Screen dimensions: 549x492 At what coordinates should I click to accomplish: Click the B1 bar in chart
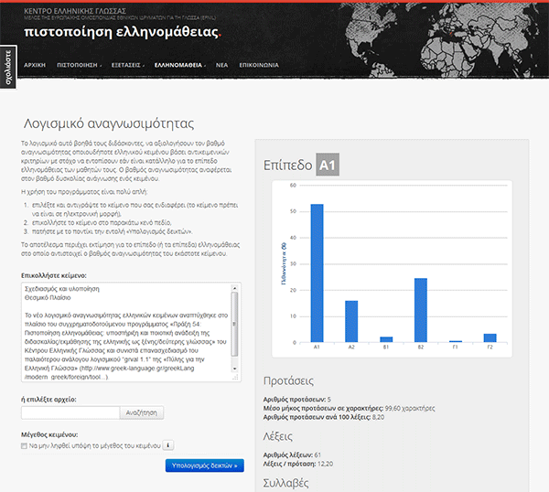point(386,339)
